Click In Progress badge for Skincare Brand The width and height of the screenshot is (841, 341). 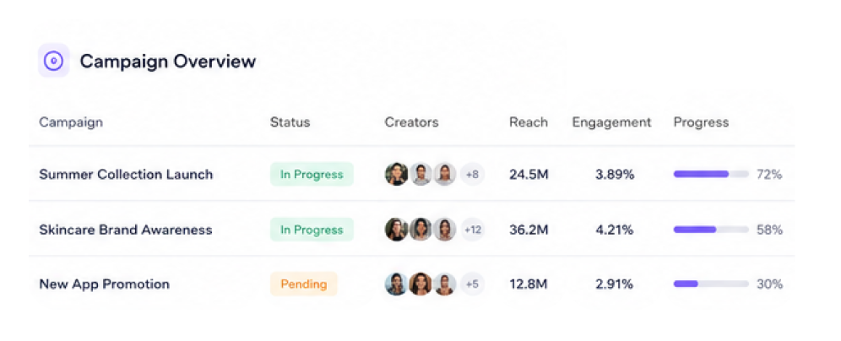[x=312, y=230]
